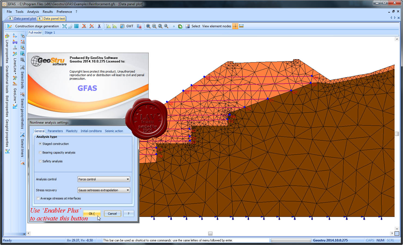This screenshot has height=245, width=403.
Task: Click the beam load icon in second sidebar
Action: click(x=15, y=42)
